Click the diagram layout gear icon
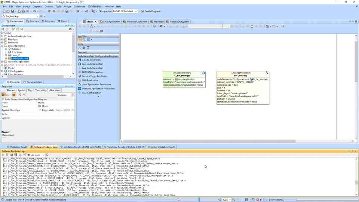Screen dimensions: 359x202 (161, 26)
